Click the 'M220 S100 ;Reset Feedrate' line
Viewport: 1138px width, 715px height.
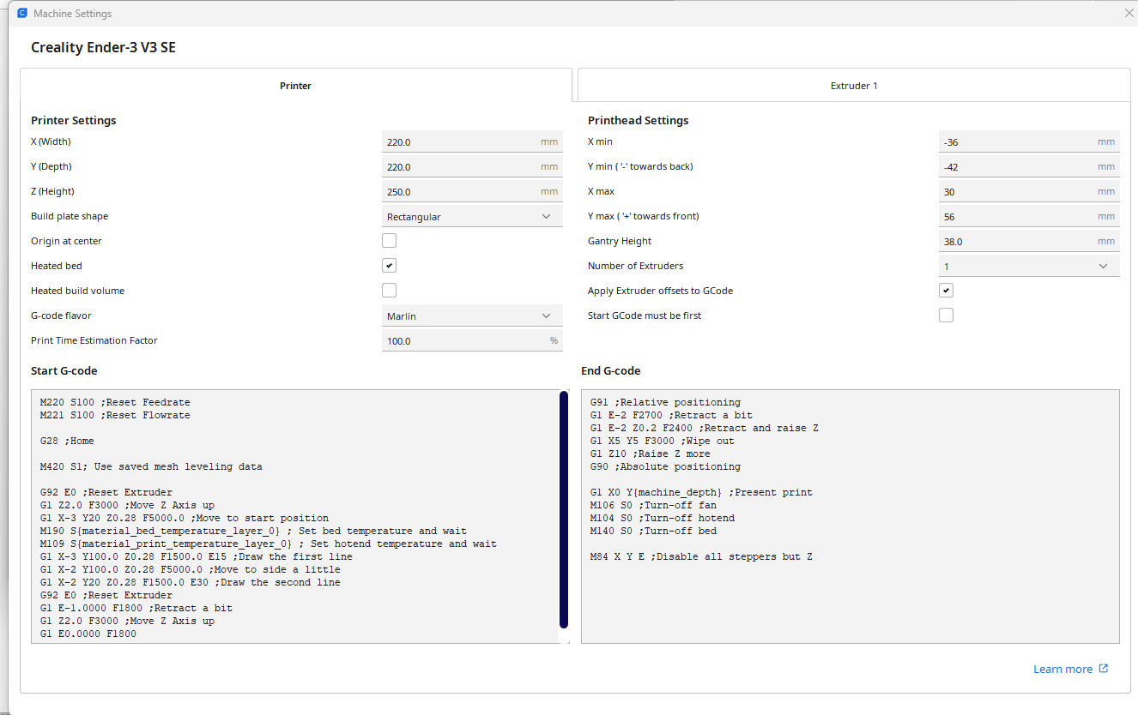tap(115, 402)
